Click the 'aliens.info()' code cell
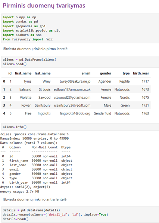Screen dimensions: 159x223 [80, 127]
